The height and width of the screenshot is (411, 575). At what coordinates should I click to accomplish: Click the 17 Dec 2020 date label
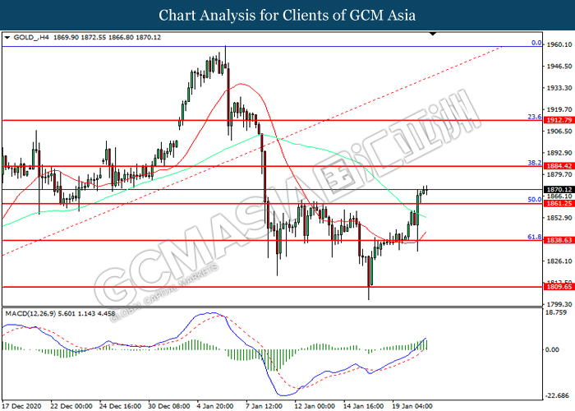click(21, 406)
